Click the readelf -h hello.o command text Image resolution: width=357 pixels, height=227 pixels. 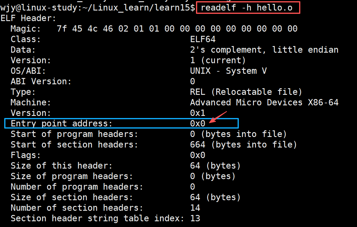[x=247, y=8]
